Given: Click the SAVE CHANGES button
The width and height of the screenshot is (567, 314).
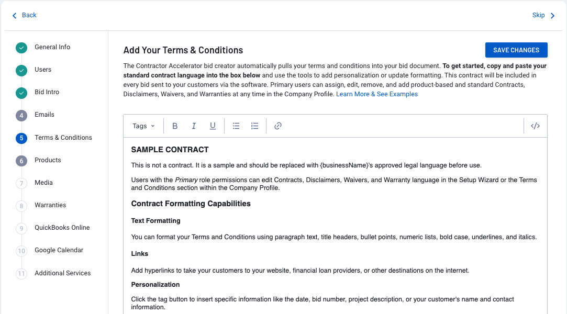Looking at the screenshot, I should pyautogui.click(x=516, y=50).
